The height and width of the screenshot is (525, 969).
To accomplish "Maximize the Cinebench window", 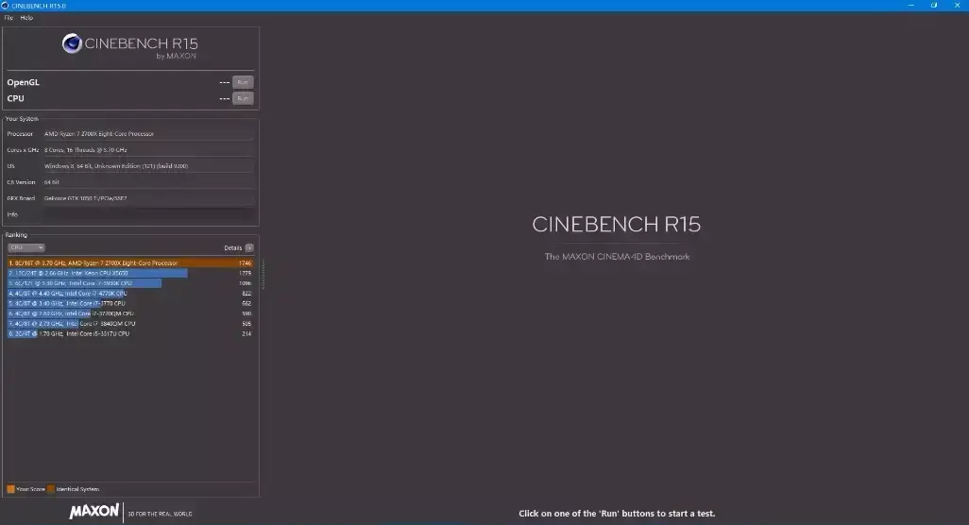I will point(934,5).
